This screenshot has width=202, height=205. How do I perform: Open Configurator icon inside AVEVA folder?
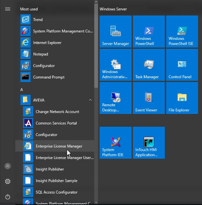tap(28, 135)
